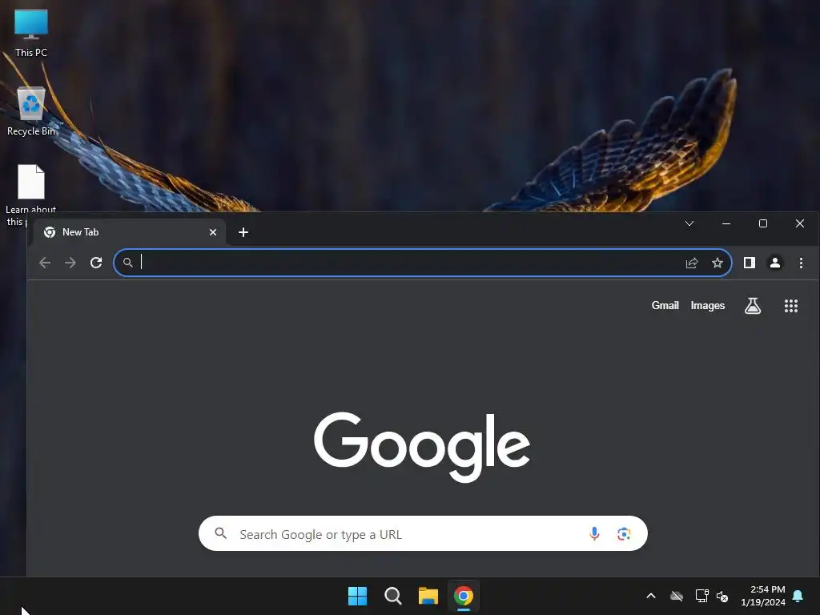Click the Chrome icon in the taskbar
Image resolution: width=820 pixels, height=615 pixels.
tap(464, 596)
